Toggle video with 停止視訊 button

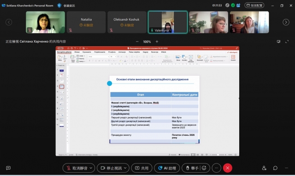click(x=112, y=168)
